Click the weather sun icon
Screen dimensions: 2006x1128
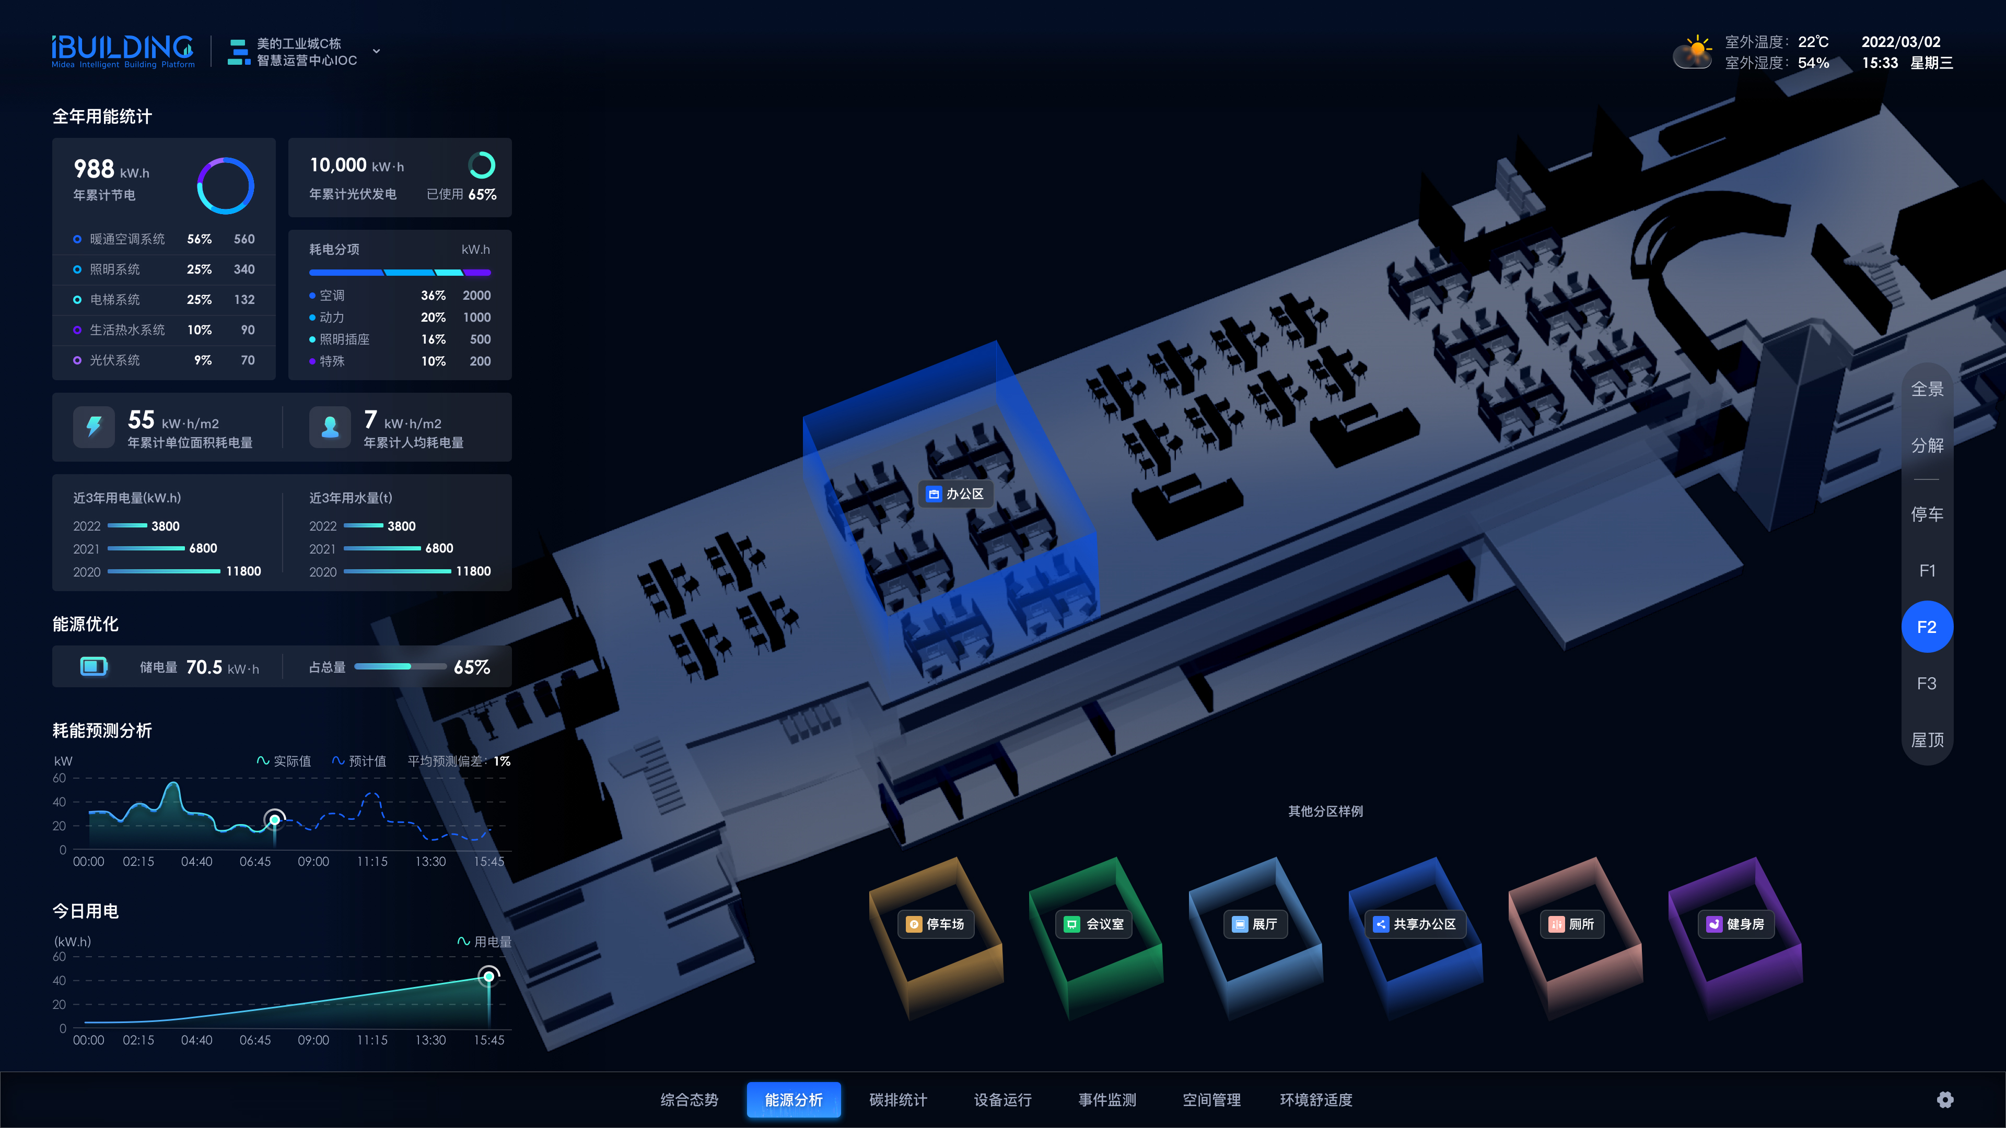[x=1694, y=51]
